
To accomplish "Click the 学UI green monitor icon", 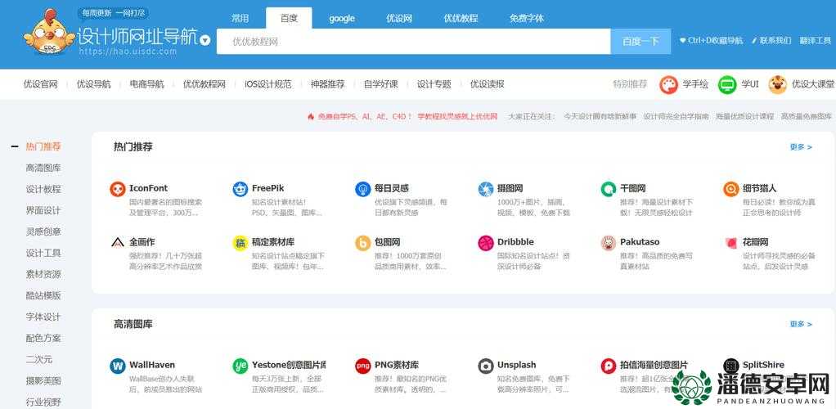I will [x=727, y=84].
